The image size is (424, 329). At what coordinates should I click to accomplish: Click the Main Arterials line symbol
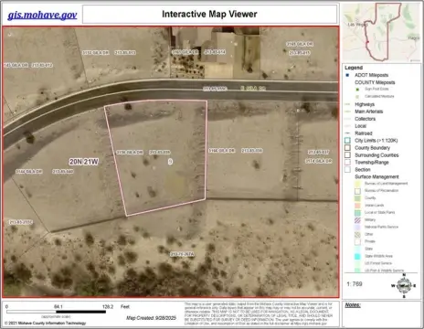click(347, 111)
